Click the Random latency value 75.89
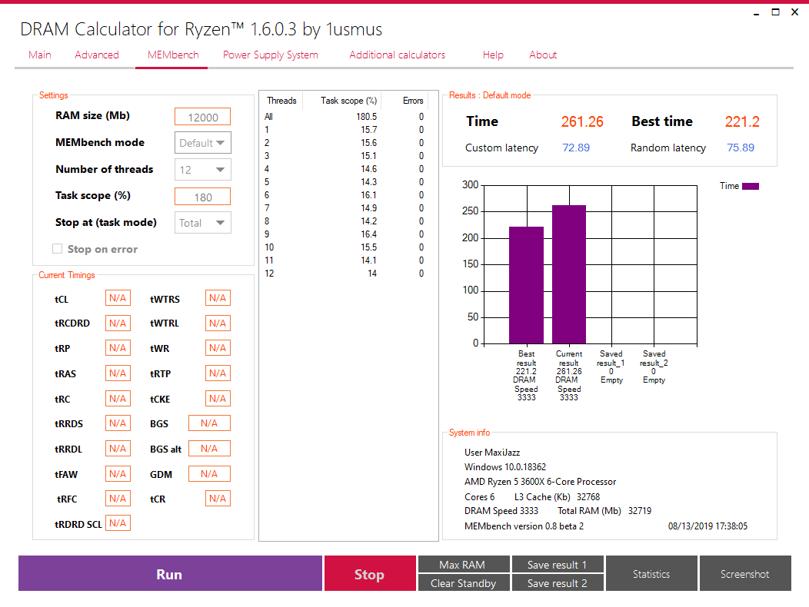 tap(741, 148)
